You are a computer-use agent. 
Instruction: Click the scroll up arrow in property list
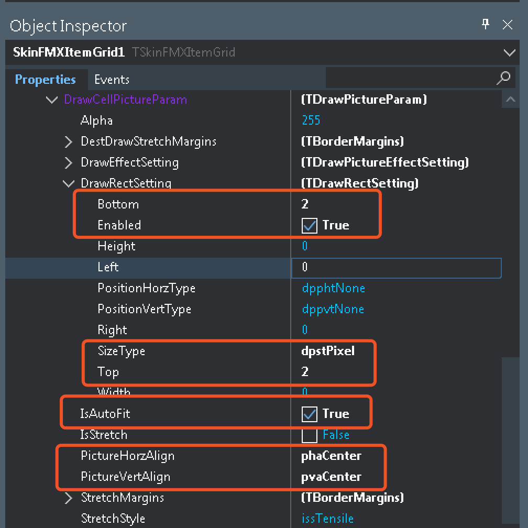511,100
